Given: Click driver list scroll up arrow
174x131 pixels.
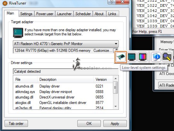Looking at the screenshot, I should click(x=116, y=79).
